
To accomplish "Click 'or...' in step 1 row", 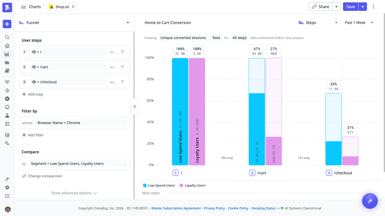I will [113, 52].
